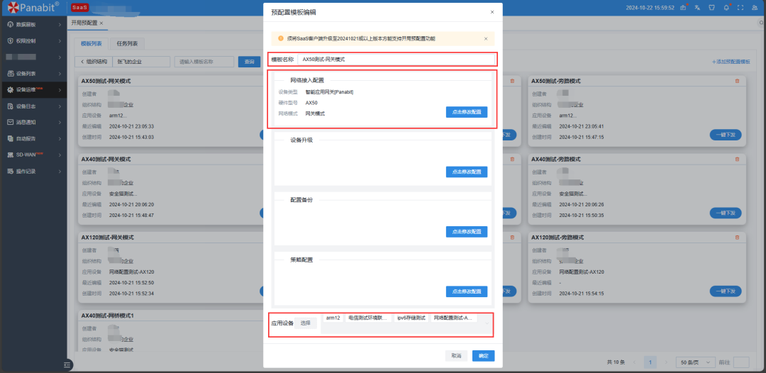
Task: Switch to the 模板列表 tab
Action: [x=91, y=43]
